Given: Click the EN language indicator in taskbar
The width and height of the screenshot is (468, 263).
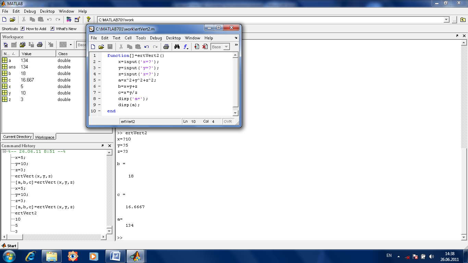Looking at the screenshot, I should (x=389, y=255).
